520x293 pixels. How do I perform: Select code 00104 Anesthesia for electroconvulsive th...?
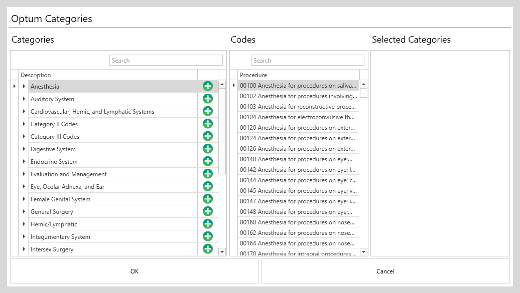click(x=299, y=117)
